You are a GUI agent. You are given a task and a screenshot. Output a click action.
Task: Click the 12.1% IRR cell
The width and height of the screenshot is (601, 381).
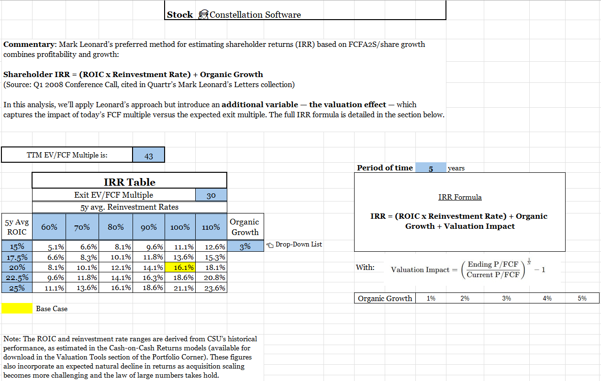(116, 267)
